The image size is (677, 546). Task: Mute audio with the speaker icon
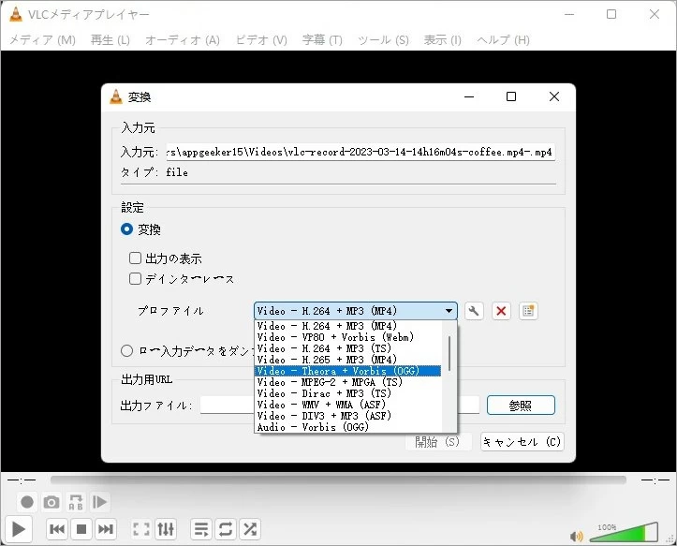577,536
